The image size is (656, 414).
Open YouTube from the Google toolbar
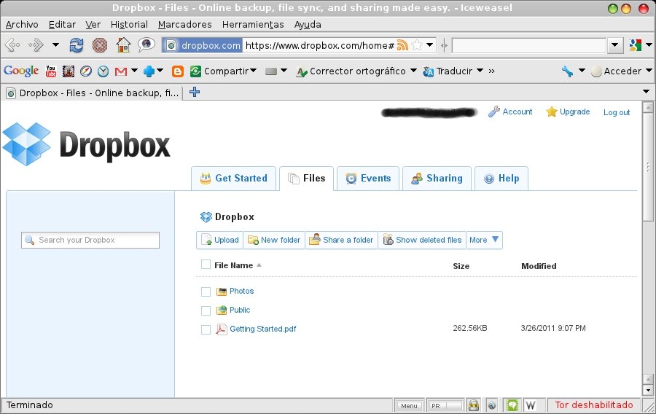(50, 71)
